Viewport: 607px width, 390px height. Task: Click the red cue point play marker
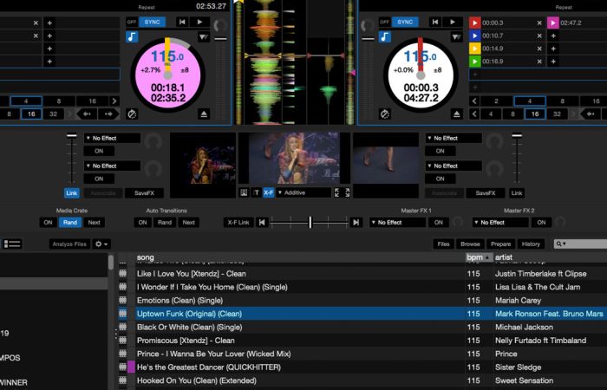point(474,23)
